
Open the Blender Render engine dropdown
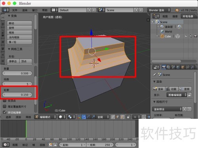click(x=159, y=10)
